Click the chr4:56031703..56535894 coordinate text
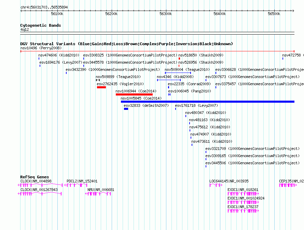Screen dimensions: 304x230 point(44,7)
